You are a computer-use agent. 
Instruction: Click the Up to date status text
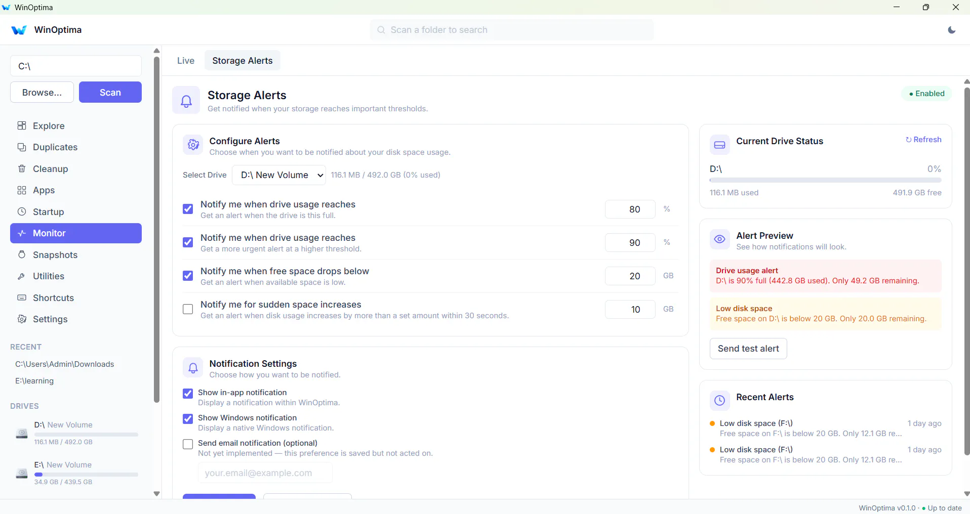point(945,508)
